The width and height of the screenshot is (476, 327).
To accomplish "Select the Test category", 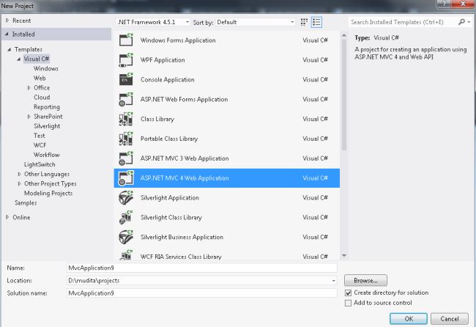I will [40, 136].
